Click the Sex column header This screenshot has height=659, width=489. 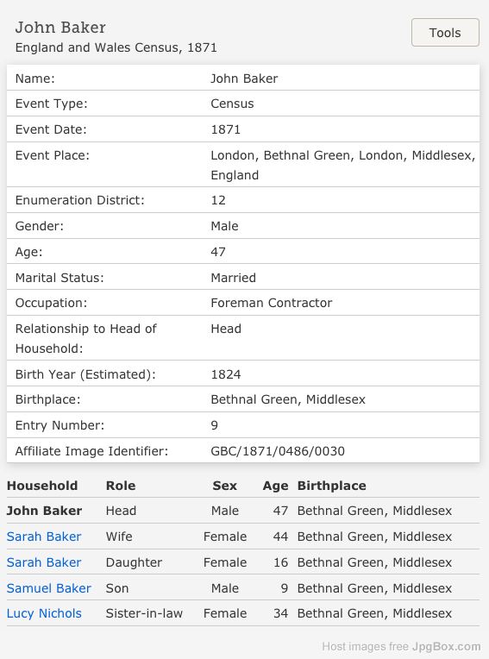click(225, 486)
